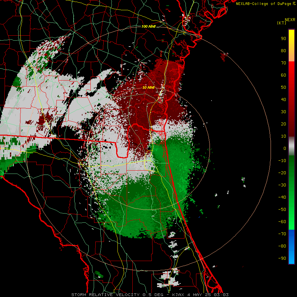297x297 pixels.
Task: Click the NEXR label above the color scale
Action: [x=290, y=20]
